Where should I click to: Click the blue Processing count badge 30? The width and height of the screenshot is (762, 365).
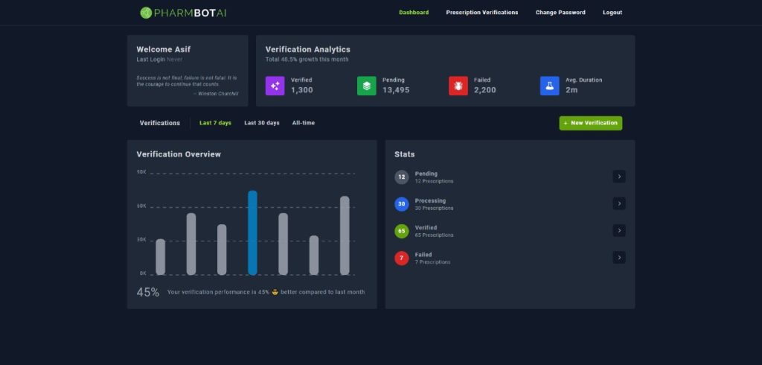tap(402, 204)
